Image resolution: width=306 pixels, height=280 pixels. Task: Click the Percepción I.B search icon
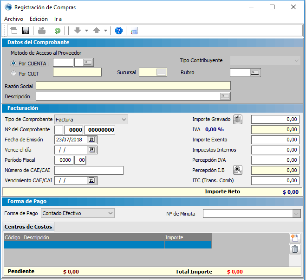238,170
